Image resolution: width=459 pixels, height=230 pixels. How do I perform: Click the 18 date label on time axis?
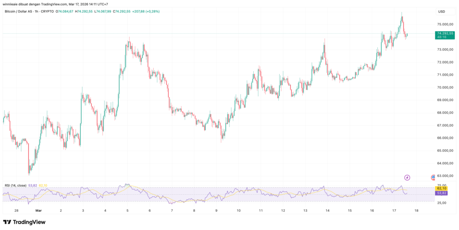tap(416, 210)
